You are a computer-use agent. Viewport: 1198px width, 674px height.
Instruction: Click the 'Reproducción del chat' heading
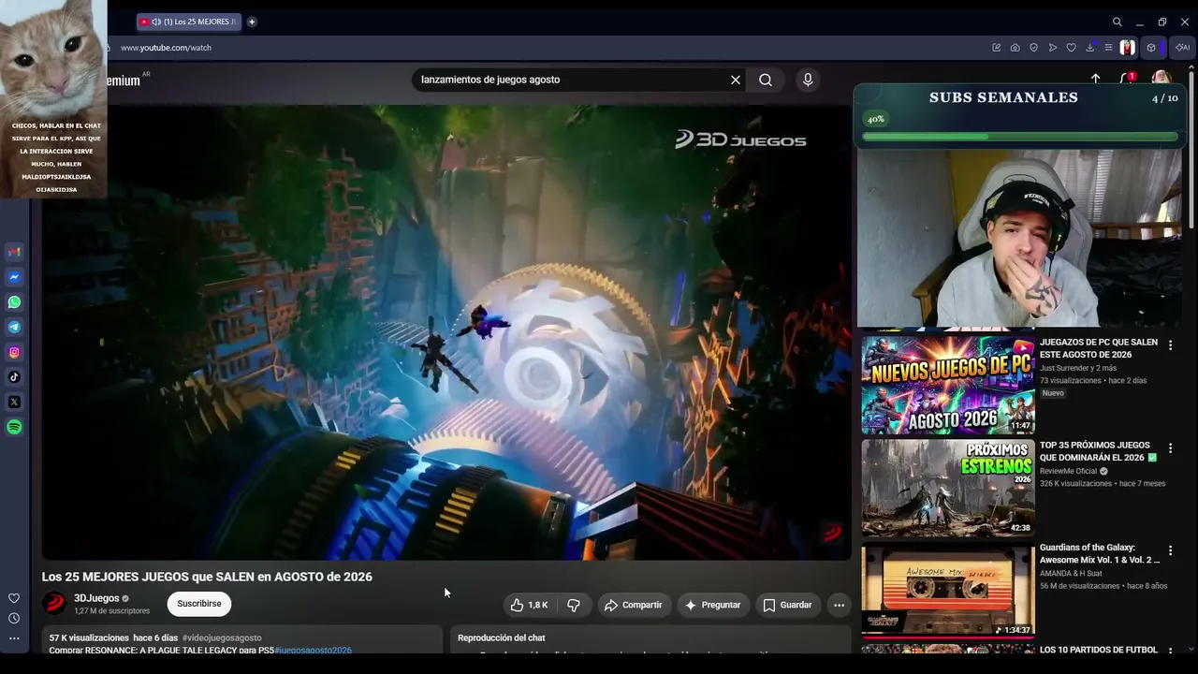coord(501,638)
